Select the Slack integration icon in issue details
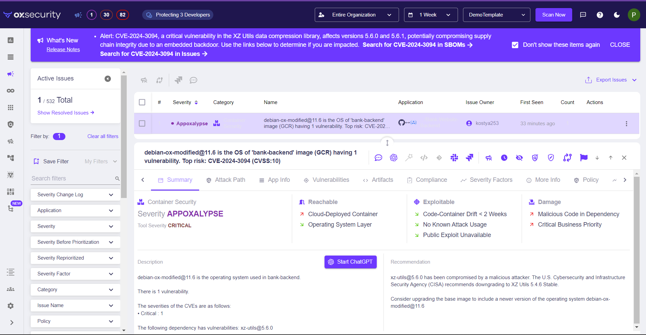 pyautogui.click(x=454, y=158)
